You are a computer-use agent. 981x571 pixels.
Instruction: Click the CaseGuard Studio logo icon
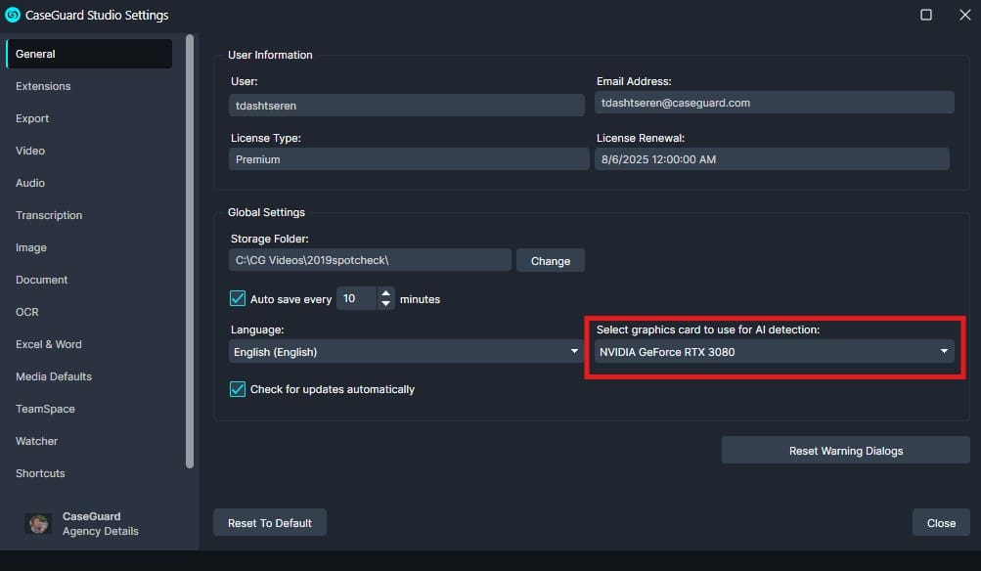12,15
